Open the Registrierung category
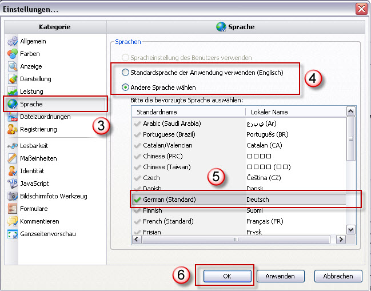This screenshot has height=291, width=371. (x=38, y=129)
